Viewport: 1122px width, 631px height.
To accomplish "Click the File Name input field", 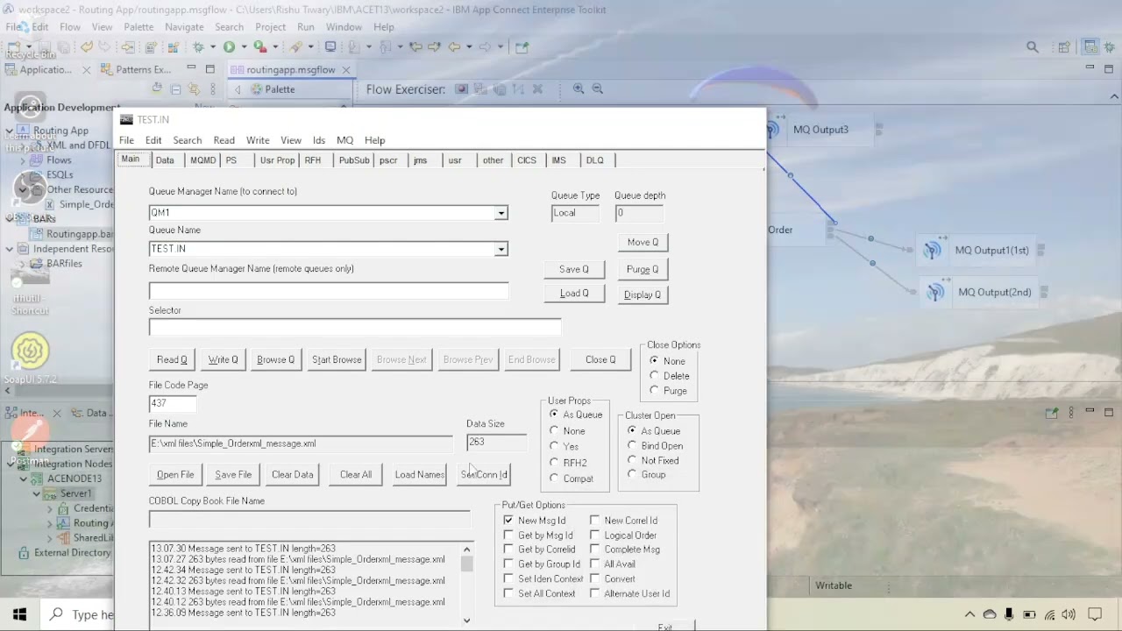I will pyautogui.click(x=301, y=443).
